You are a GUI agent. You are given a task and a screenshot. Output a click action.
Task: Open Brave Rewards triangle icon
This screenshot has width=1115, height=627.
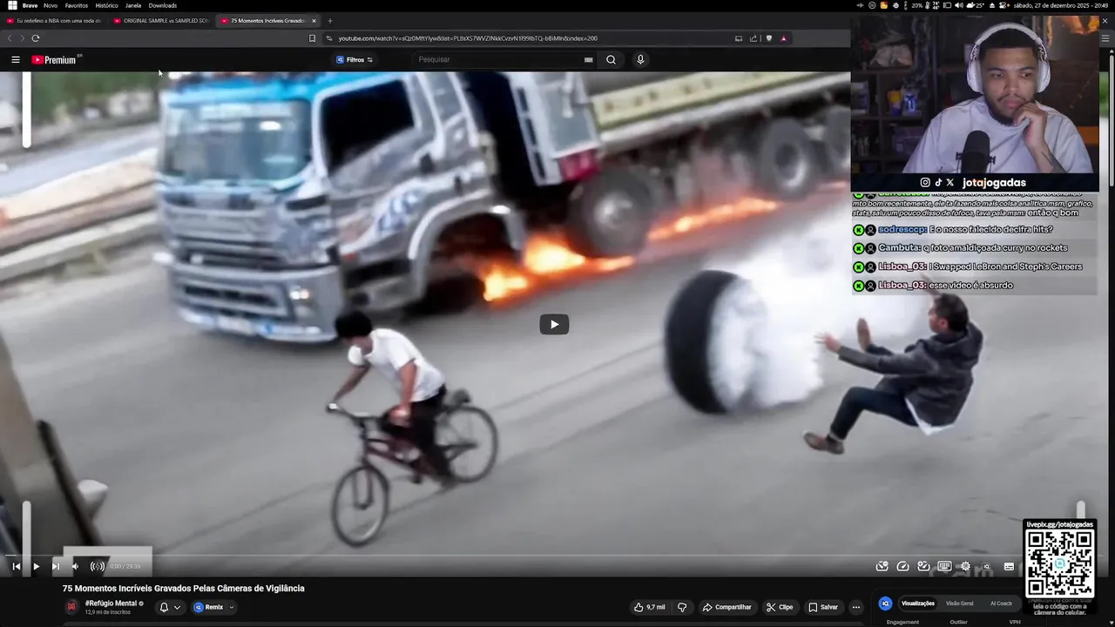783,38
